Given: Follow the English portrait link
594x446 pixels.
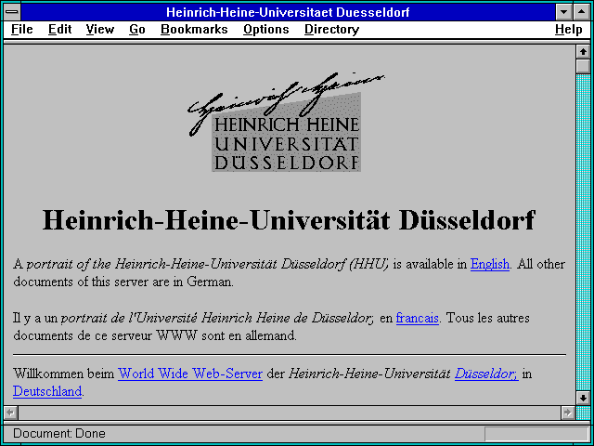Looking at the screenshot, I should pyautogui.click(x=490, y=264).
